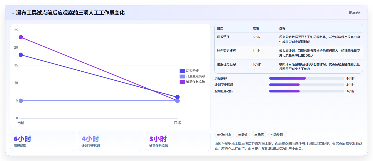This screenshot has height=161, width=373.
Task: Click the 表格 tag chip
Action: [243, 134]
